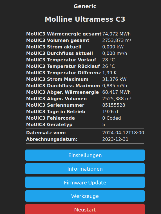
Task: Select the Rücklauf temperature value 26 °C
Action: click(x=108, y=66)
